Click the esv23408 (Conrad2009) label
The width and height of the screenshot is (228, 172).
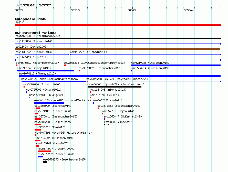tap(32, 47)
